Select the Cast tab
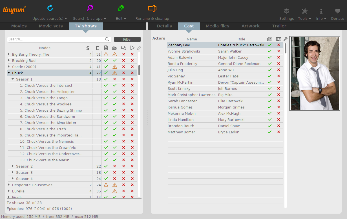Screen dimensions: 347x219 point(189,26)
